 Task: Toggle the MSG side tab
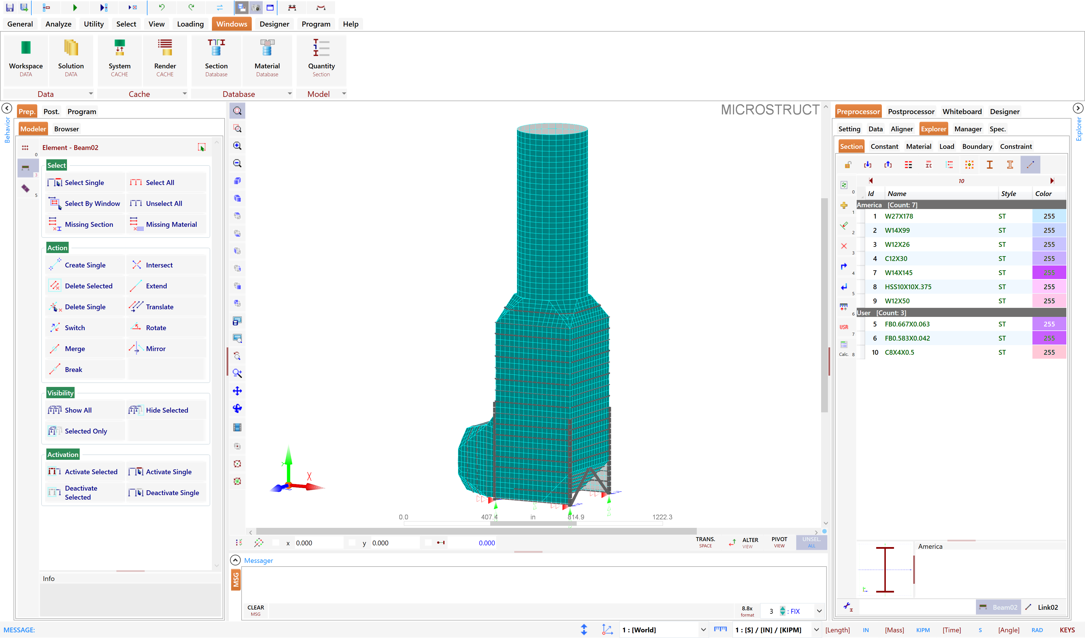click(236, 580)
